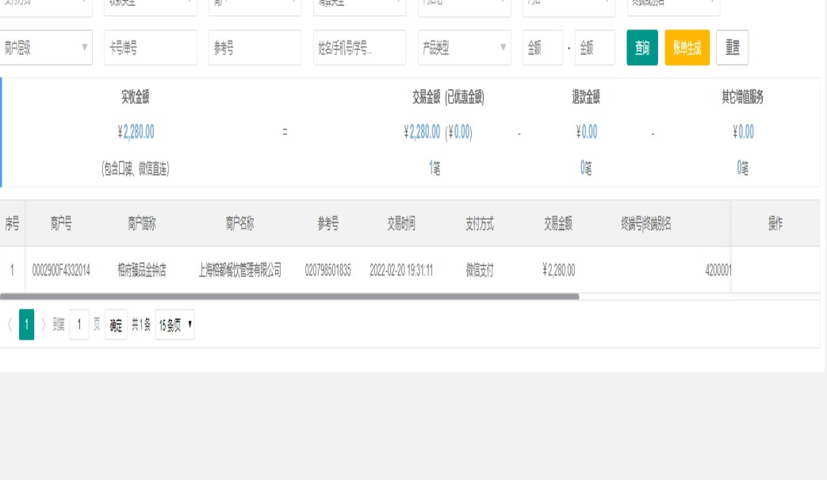Viewport: 827px width, 480px height.
Task: Focus the 卡号/单号 input field
Action: [151, 48]
